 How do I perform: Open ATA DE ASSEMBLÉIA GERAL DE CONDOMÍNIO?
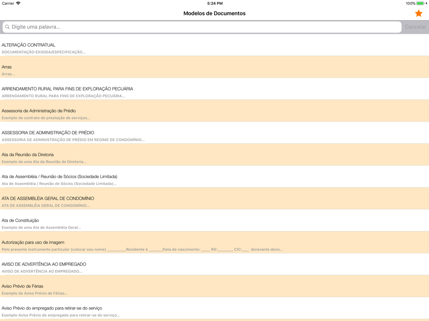click(x=214, y=199)
